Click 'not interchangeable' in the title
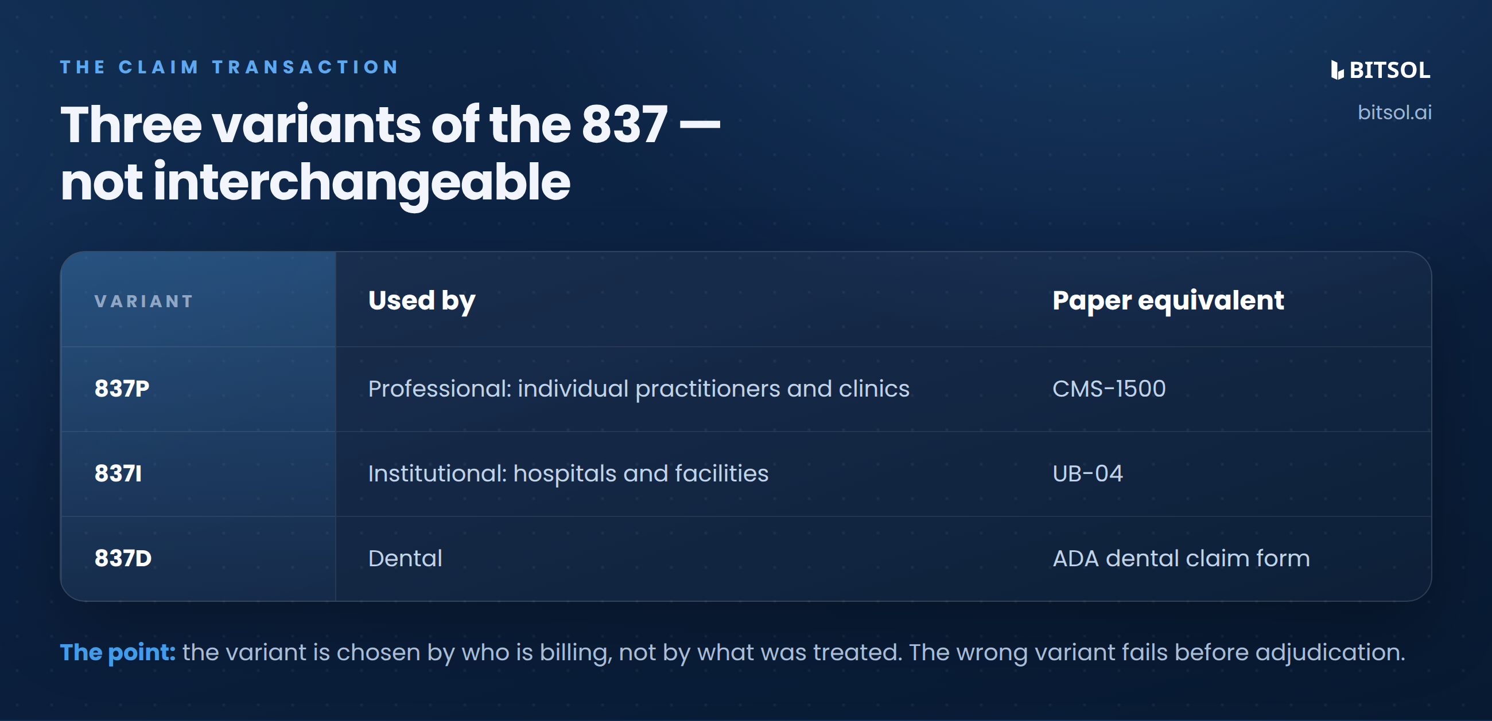 315,183
